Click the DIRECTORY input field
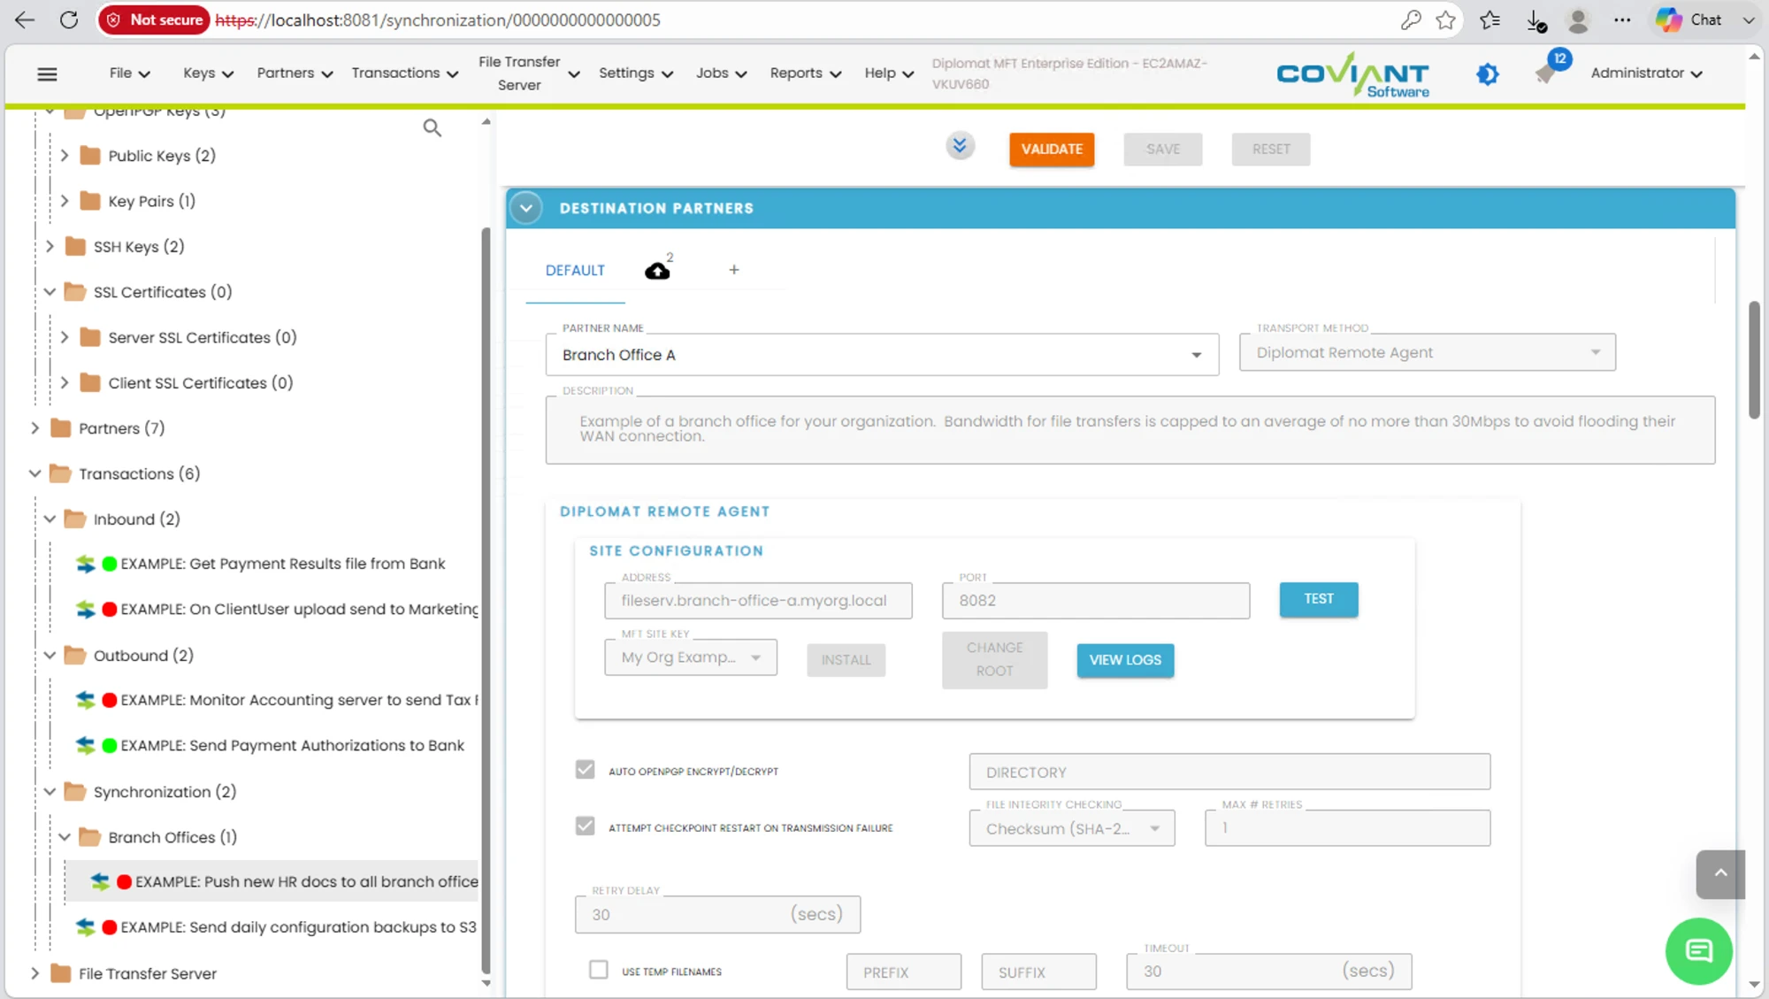The width and height of the screenshot is (1769, 999). [1229, 772]
